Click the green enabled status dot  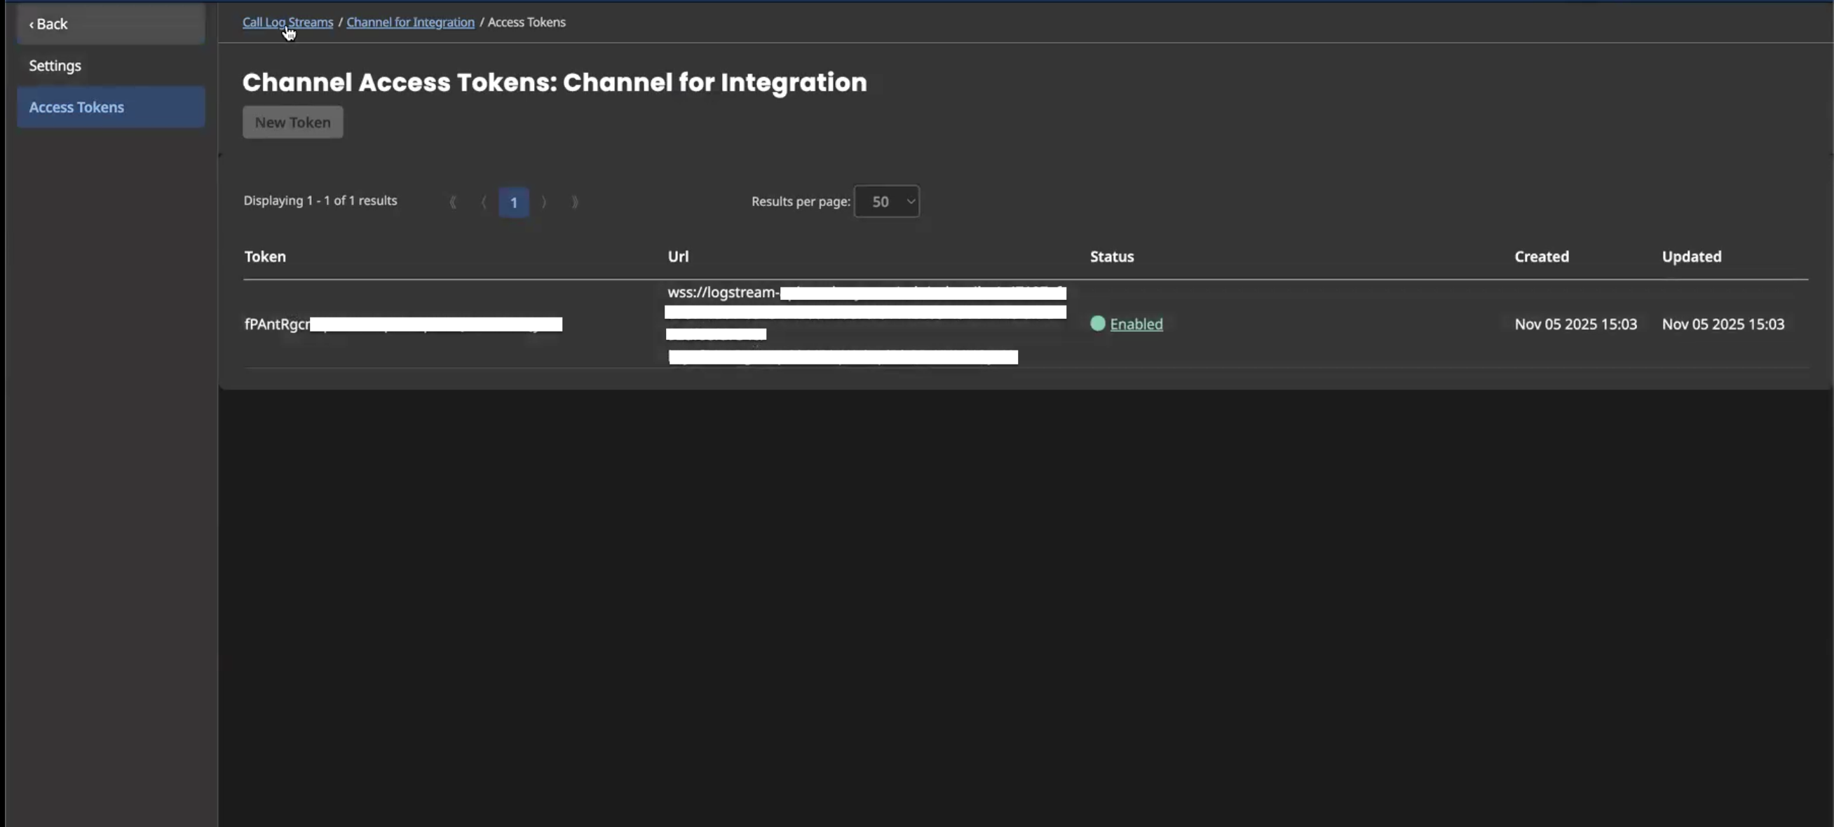coord(1097,324)
